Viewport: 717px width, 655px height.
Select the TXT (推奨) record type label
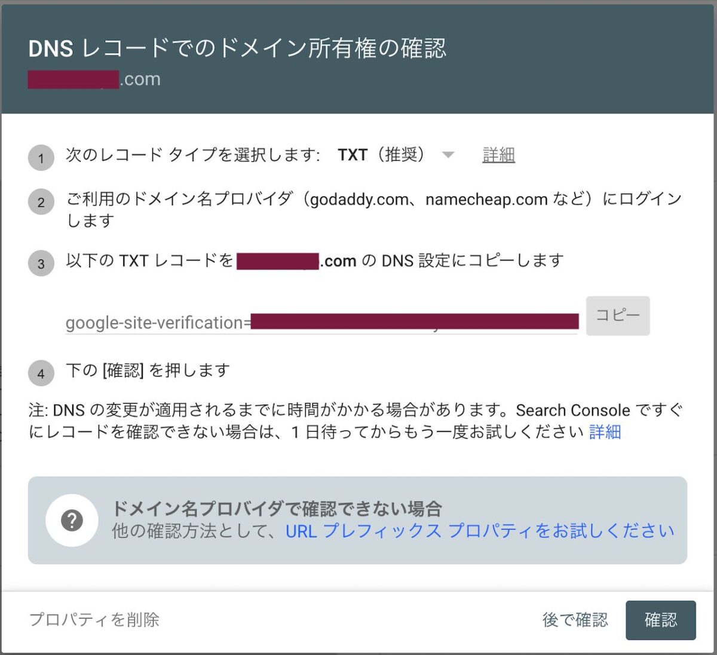381,155
